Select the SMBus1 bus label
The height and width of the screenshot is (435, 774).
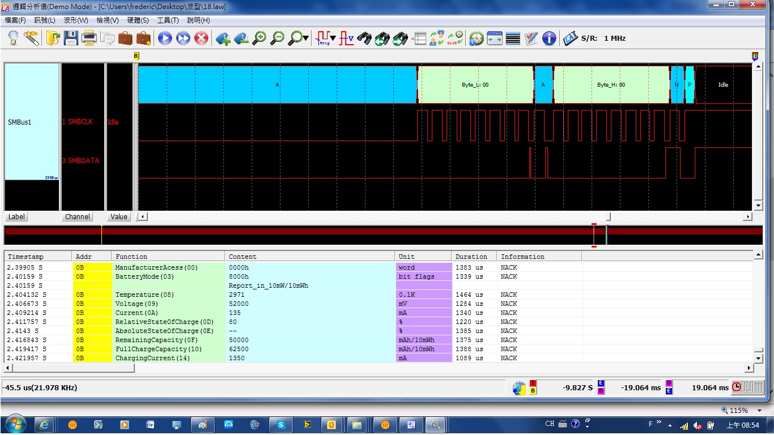pos(19,122)
